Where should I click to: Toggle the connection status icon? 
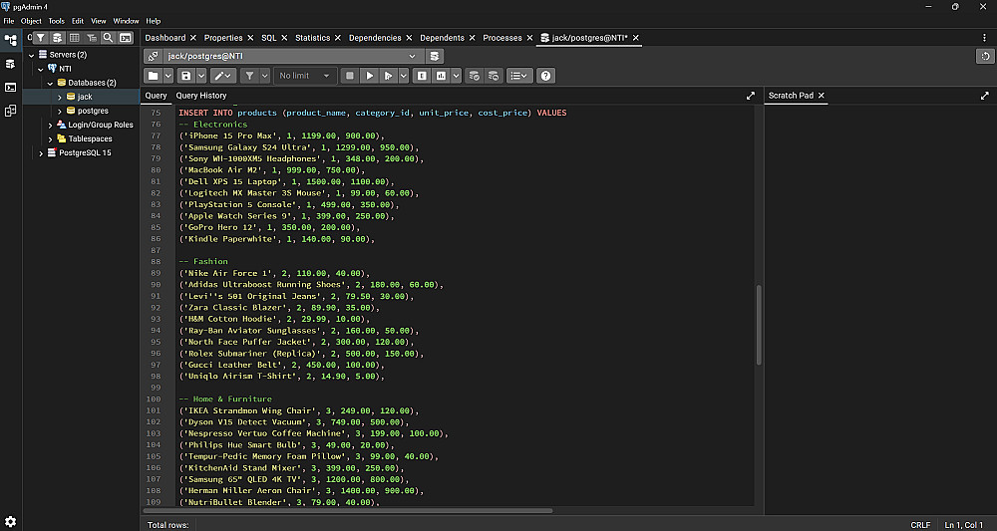pos(154,56)
